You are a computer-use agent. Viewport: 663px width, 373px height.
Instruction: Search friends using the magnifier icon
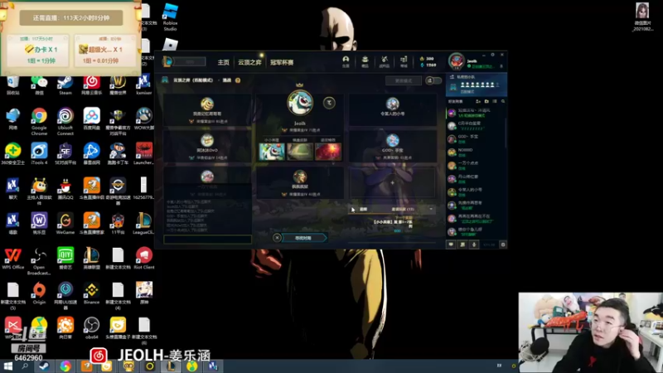click(503, 101)
